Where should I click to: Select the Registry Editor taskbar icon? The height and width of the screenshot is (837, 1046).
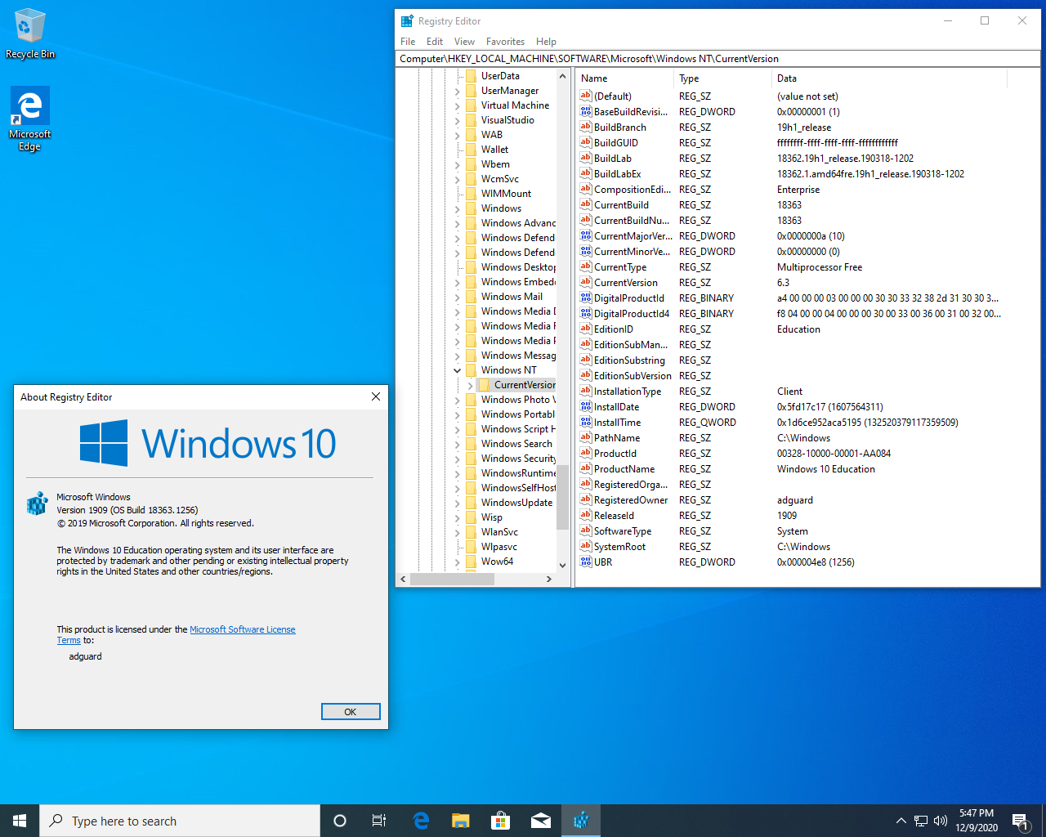pyautogui.click(x=581, y=821)
